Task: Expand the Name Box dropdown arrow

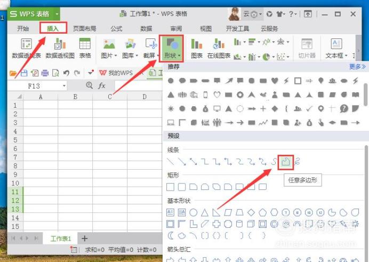Action: coord(64,86)
